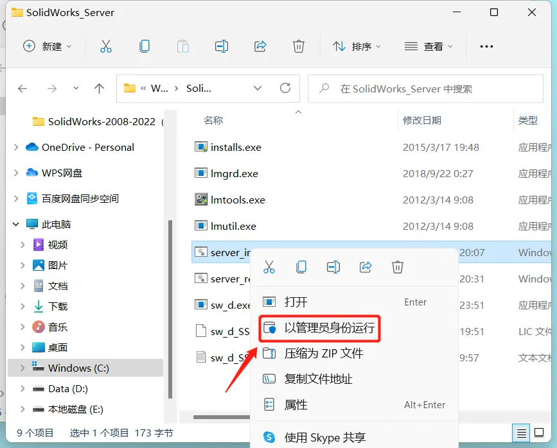Viewport: 557px width, 448px height.
Task: Go up one folder level
Action: click(99, 89)
